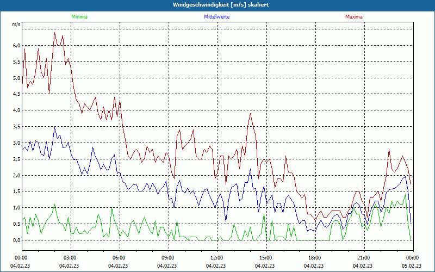The width and height of the screenshot is (435, 272).
Task: Click the 04.02.23 date under 12:00
Action: click(x=216, y=266)
